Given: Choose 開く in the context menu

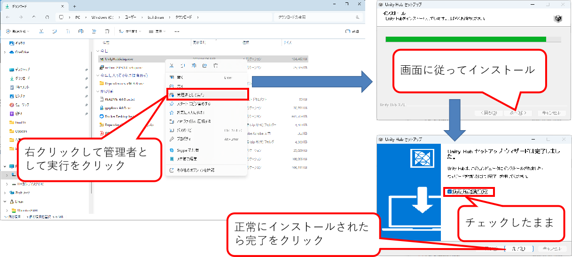Looking at the screenshot, I should 206,77.
